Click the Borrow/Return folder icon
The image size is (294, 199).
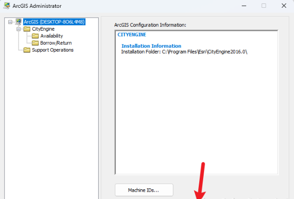[x=35, y=43]
